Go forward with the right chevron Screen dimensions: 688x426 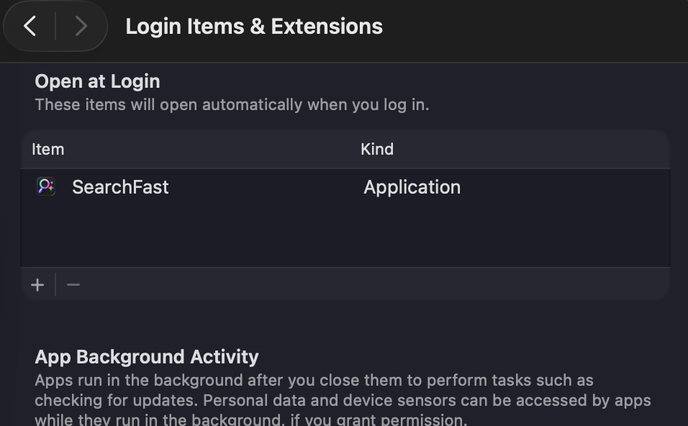pos(81,26)
